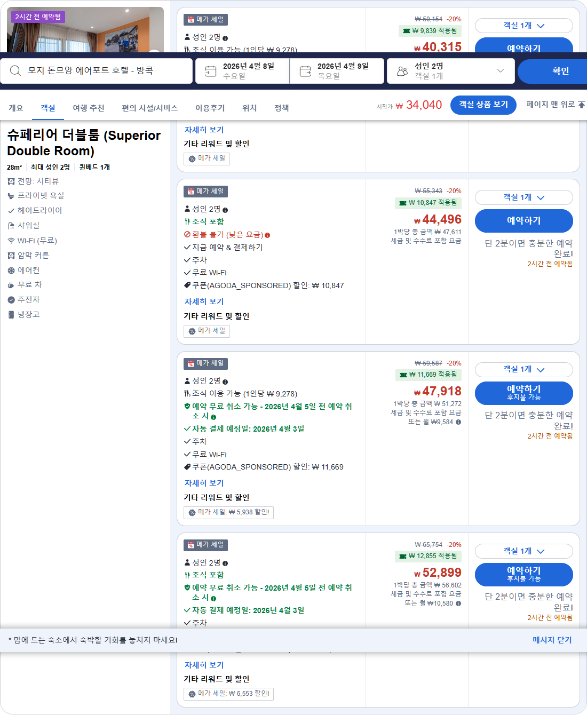Click the 슈페리어 더블룸 (Superior Double Room) heading
The width and height of the screenshot is (587, 715).
pyautogui.click(x=84, y=143)
